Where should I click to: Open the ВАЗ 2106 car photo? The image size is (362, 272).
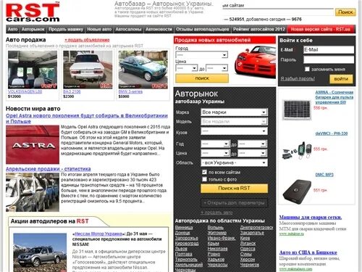point(88,70)
